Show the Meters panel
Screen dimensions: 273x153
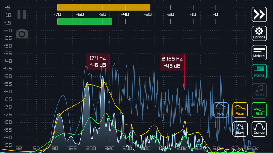pos(259,53)
